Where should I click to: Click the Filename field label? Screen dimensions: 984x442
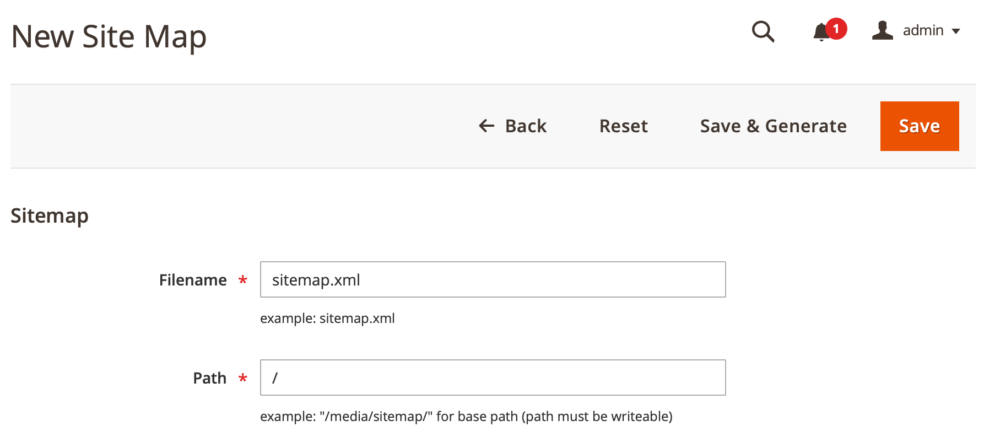pos(193,280)
